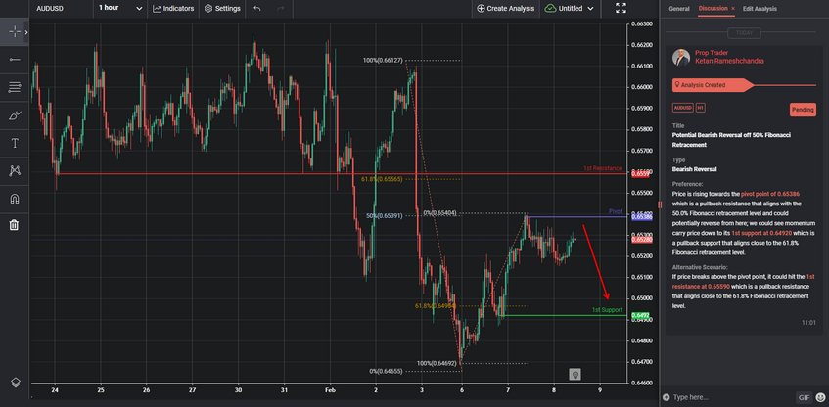Open Ketan Rameshchandra's profile name
Image resolution: width=829 pixels, height=407 pixels.
point(729,62)
